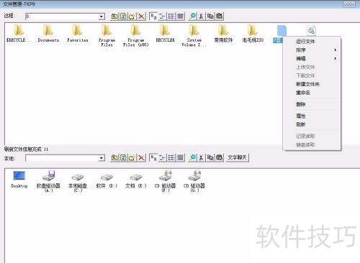The image size is (360, 263).
Task: Select local disk (C:) in local pane
Action: pos(78,183)
